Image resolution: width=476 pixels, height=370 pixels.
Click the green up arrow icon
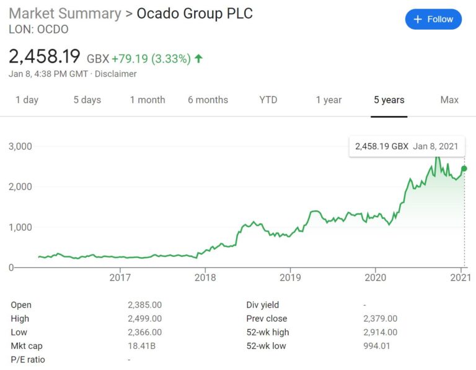[198, 59]
